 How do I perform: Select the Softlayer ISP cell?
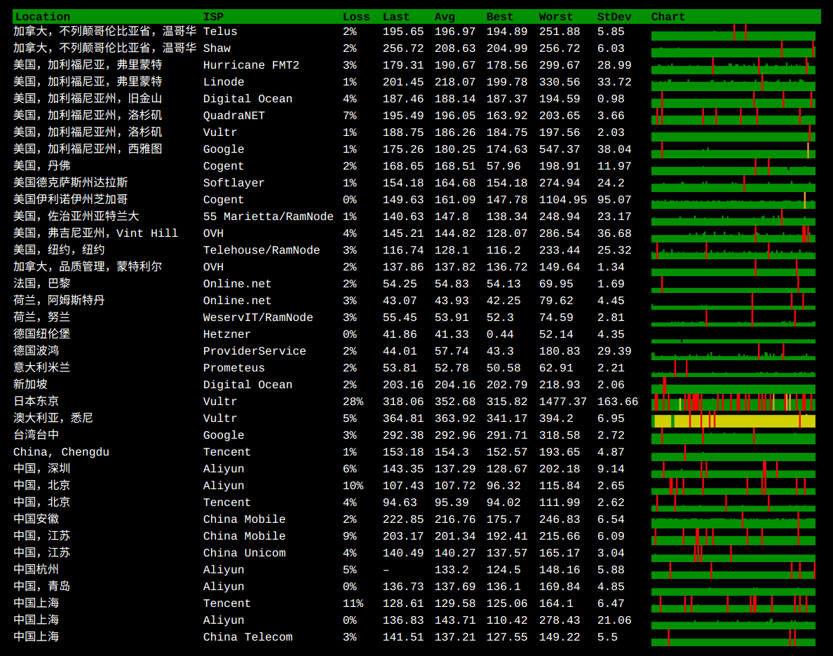[233, 183]
